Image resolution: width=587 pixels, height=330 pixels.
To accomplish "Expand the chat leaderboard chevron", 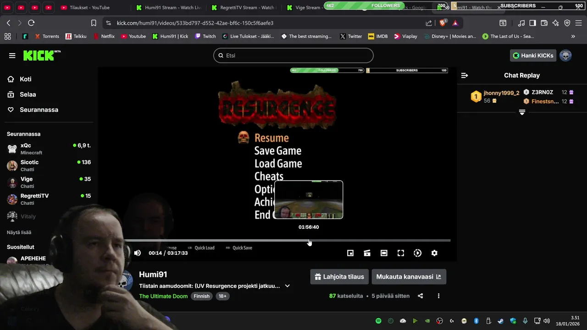I will coord(522,112).
